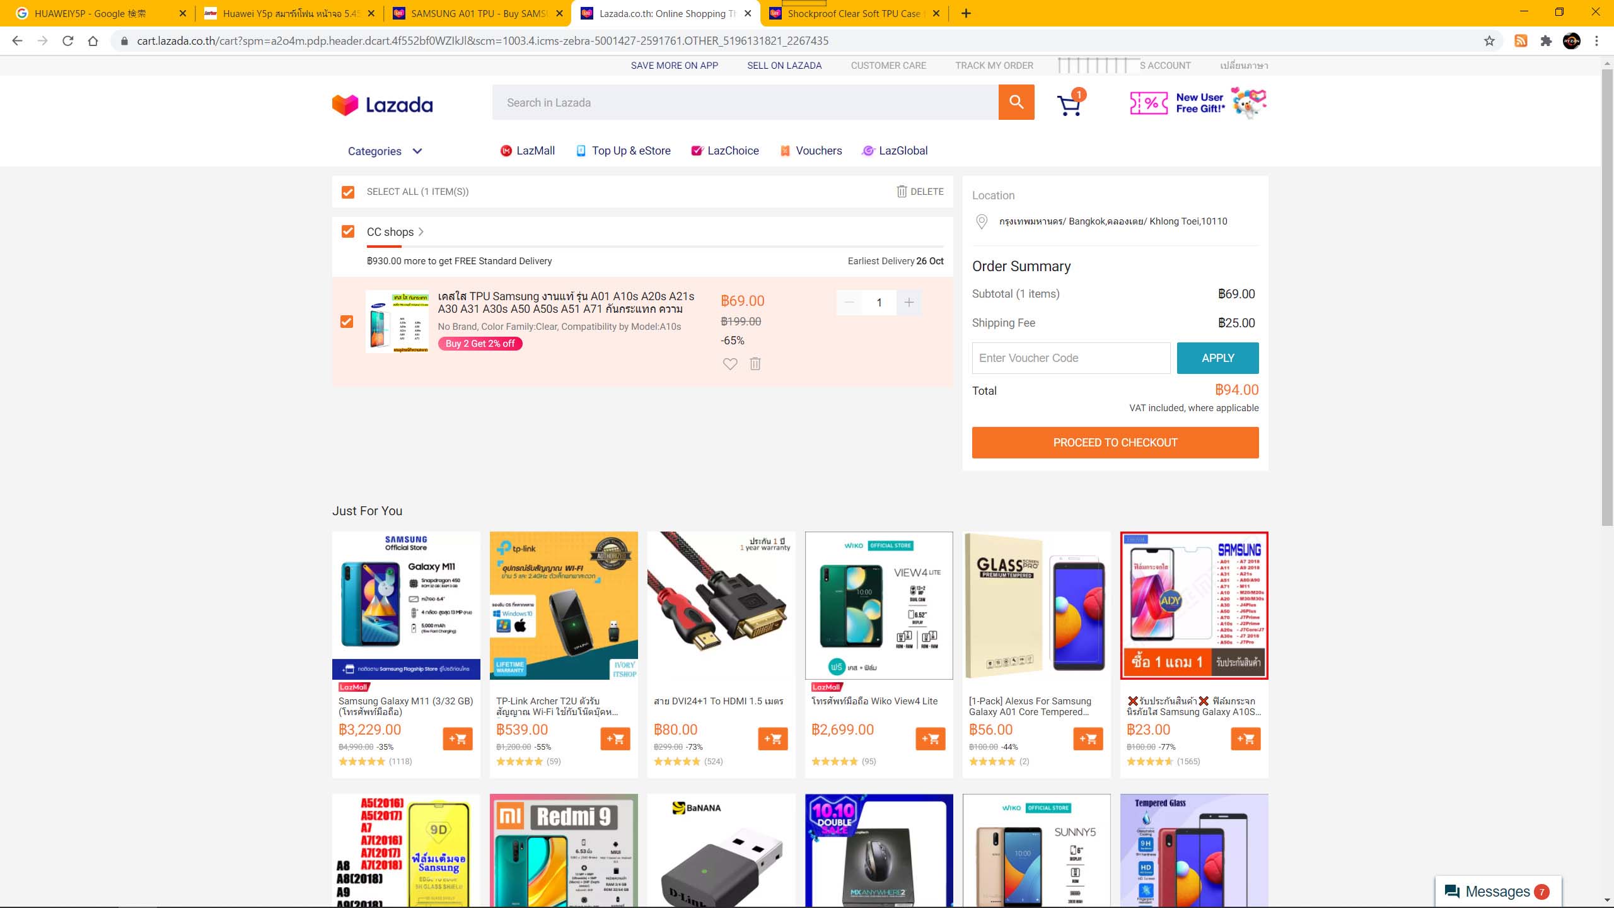Open Chrome extensions puzzle icon
Image resolution: width=1614 pixels, height=908 pixels.
pos(1546,41)
